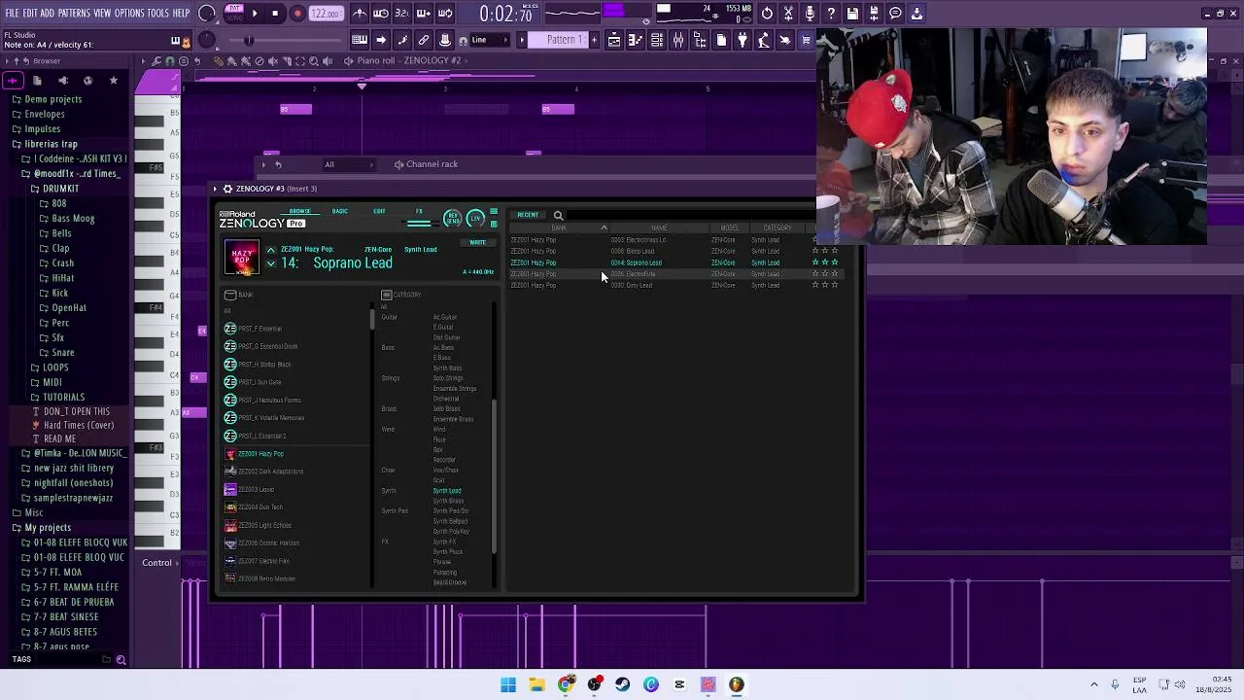Open the HELP menu
The height and width of the screenshot is (700, 1244).
181,13
